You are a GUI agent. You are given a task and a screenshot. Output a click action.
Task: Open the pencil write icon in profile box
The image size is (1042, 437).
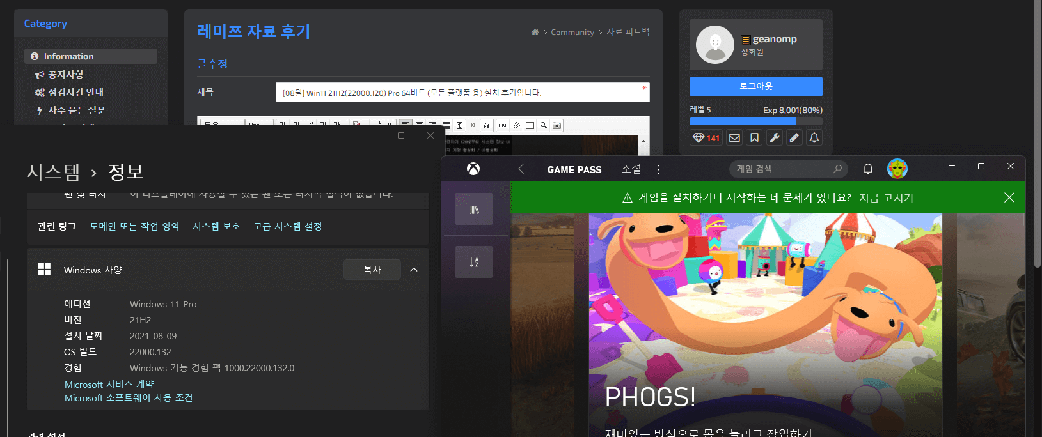coord(794,137)
